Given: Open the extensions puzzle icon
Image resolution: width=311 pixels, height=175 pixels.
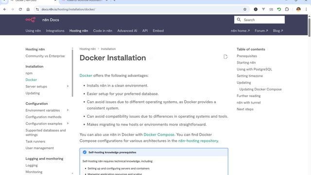Looking at the screenshot, I should pos(287,9).
